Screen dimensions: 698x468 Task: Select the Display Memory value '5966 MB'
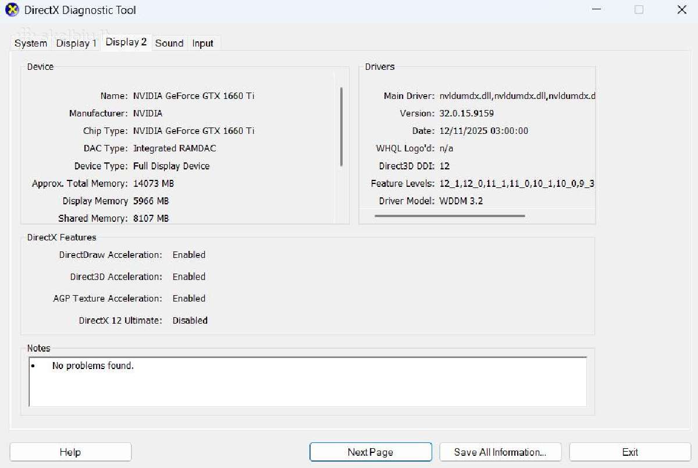[151, 201]
